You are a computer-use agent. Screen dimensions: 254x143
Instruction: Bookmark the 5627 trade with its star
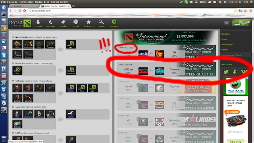click(13, 133)
